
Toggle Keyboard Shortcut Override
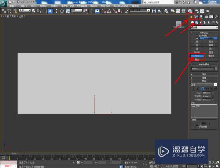tap(97, 11)
